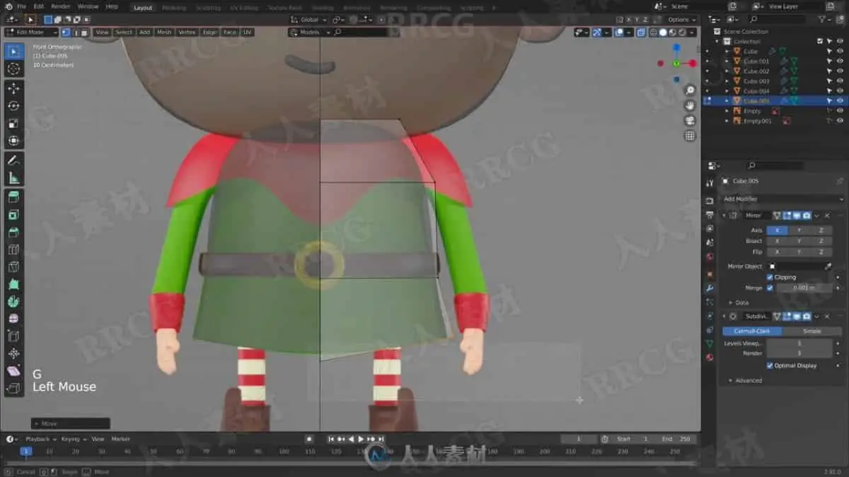Hide Cube.001 with its eye icon

(840, 61)
